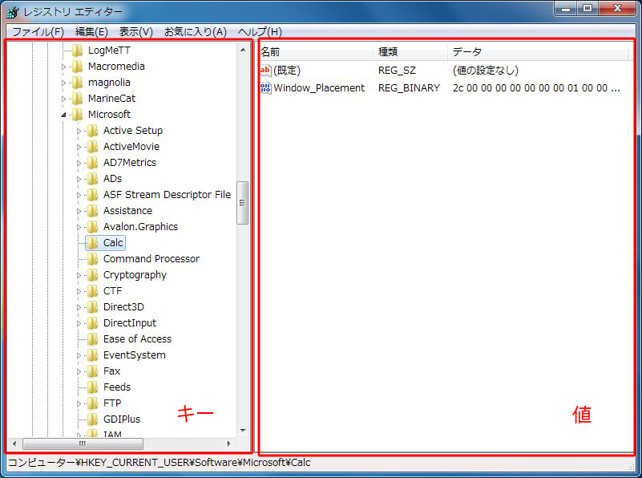Screen dimensions: 642x478
Task: Click the Registry Editor title bar icon
Action: click(13, 12)
